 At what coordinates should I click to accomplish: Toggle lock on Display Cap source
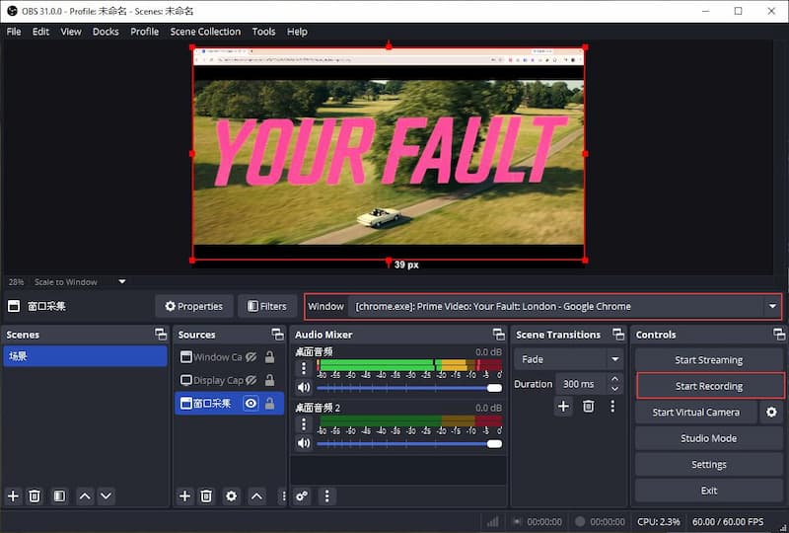click(269, 380)
